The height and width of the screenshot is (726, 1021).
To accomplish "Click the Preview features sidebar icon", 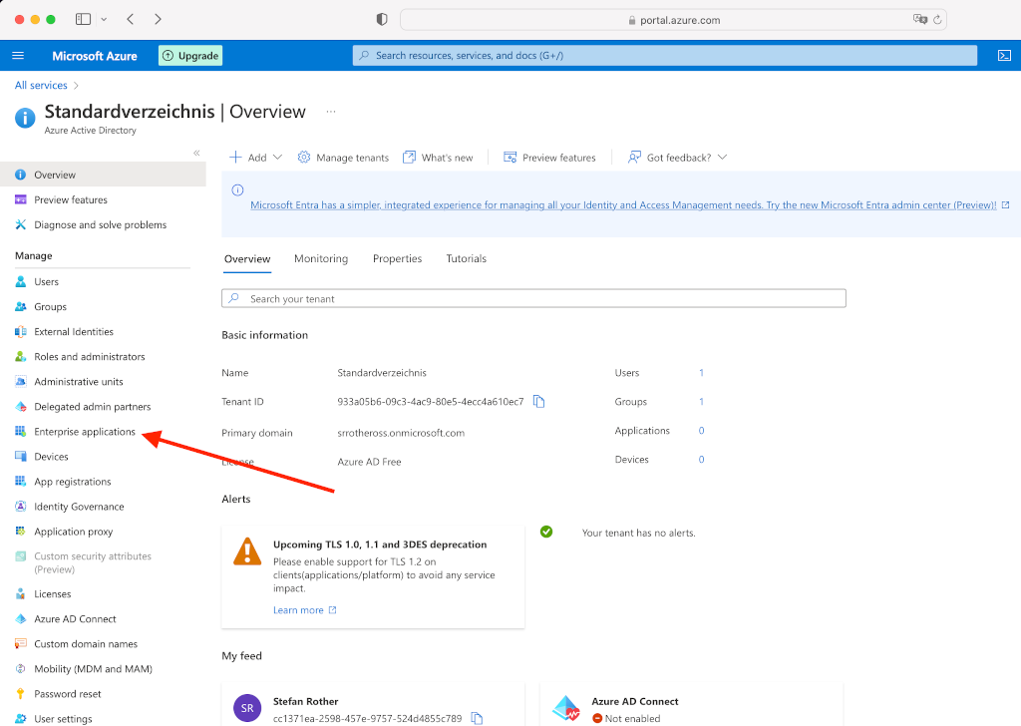I will pyautogui.click(x=20, y=199).
